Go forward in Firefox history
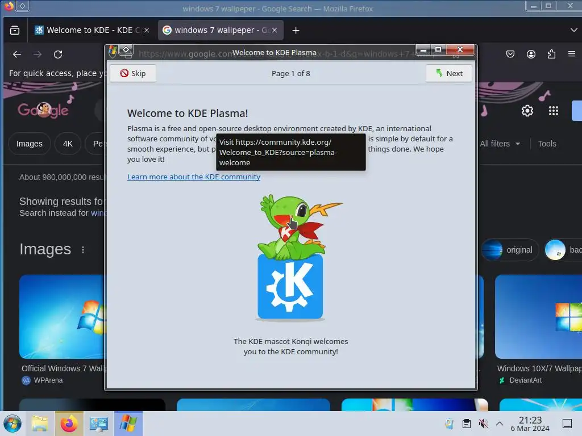 point(38,54)
